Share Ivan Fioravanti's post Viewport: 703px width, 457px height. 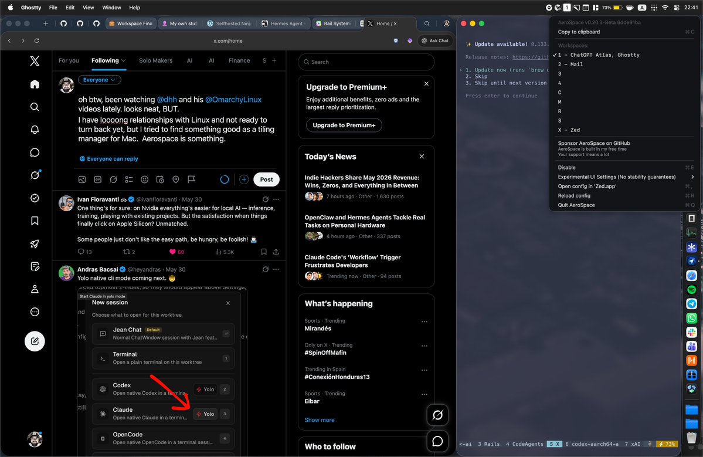click(x=276, y=252)
